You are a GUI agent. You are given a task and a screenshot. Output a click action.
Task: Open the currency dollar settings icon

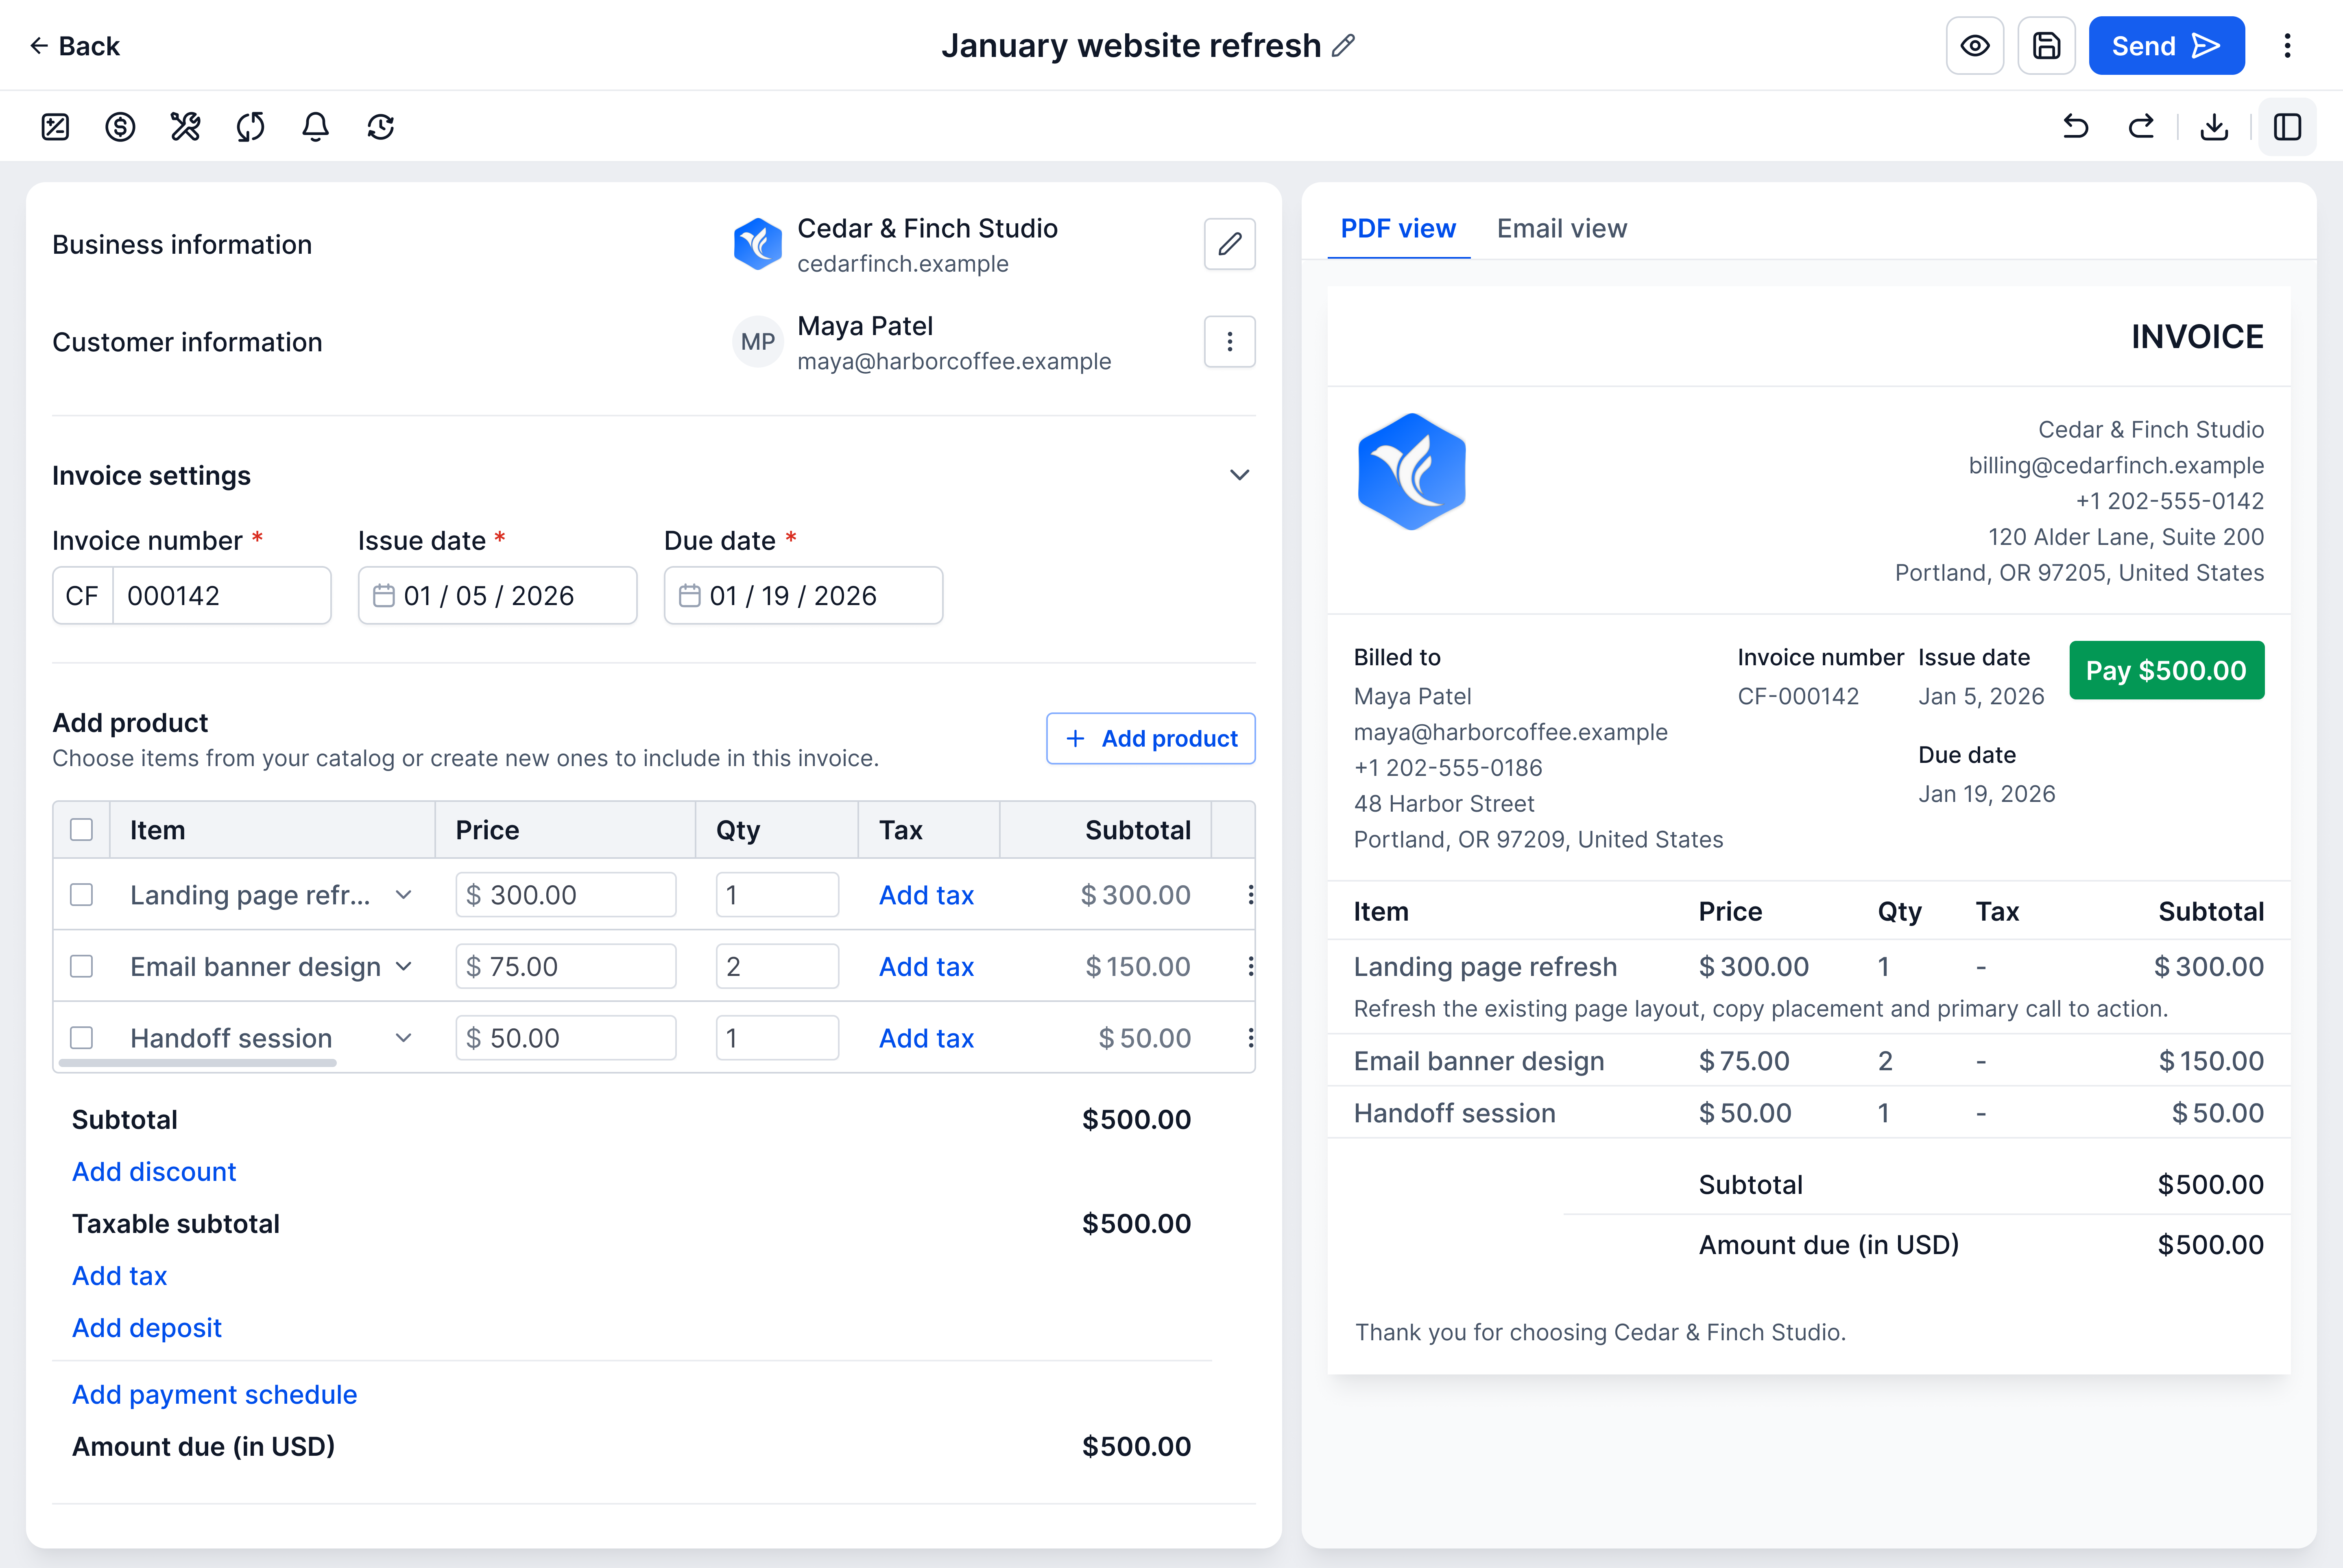click(120, 127)
